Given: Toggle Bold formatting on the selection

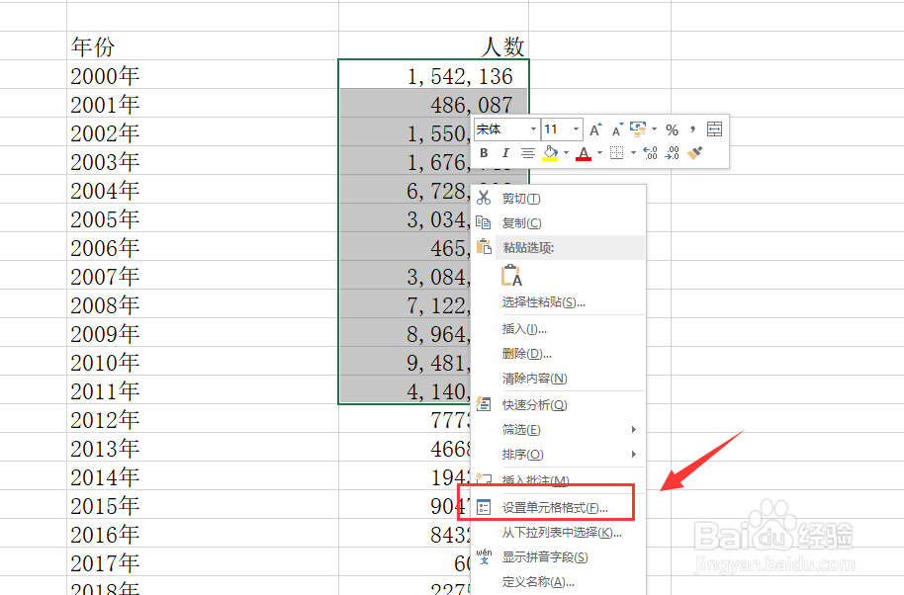Looking at the screenshot, I should tap(483, 152).
